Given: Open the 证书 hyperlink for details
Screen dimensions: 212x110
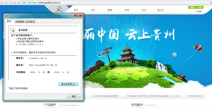Looking at the screenshot, I should (14, 88).
